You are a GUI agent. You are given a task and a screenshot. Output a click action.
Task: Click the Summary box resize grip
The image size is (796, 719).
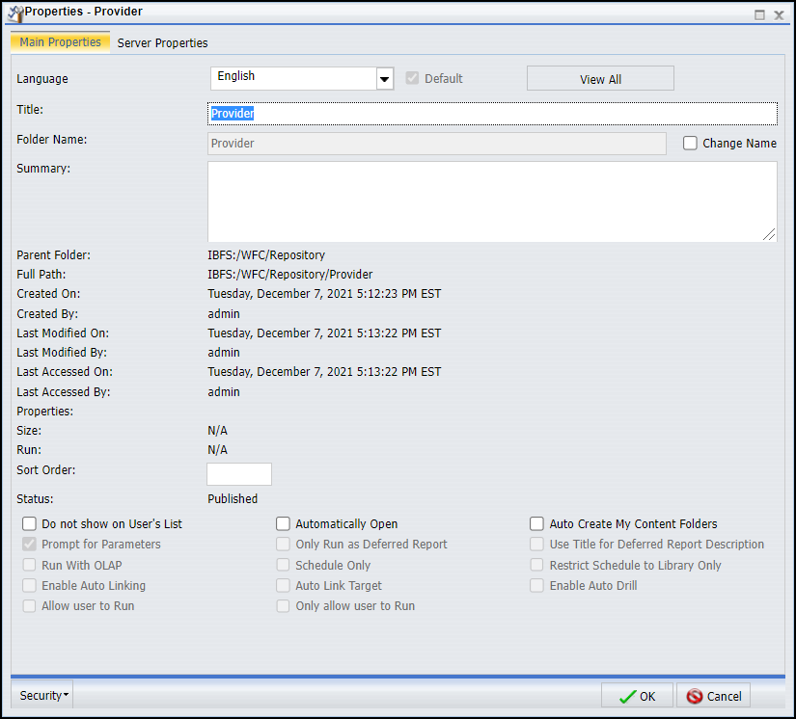[x=771, y=234]
